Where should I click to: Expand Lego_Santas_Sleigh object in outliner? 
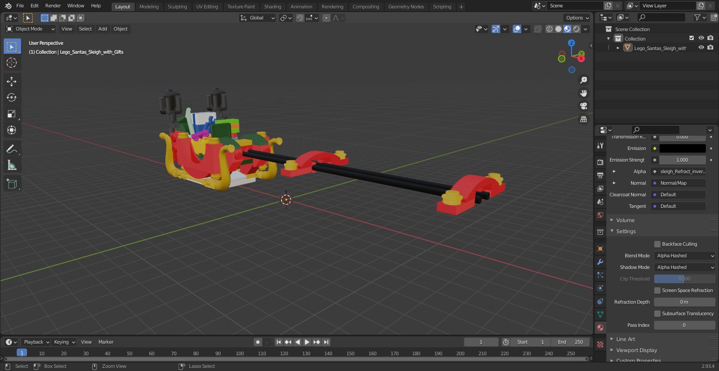618,48
